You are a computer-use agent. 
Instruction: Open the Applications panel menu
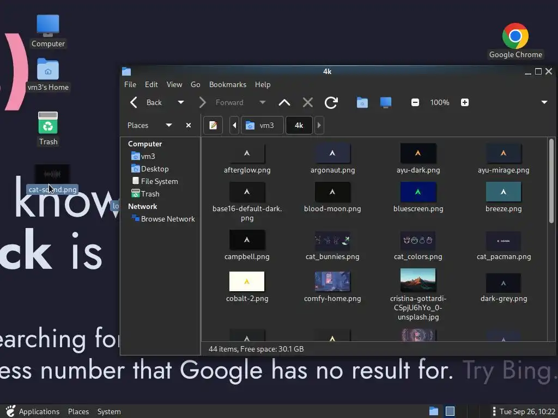click(33, 411)
